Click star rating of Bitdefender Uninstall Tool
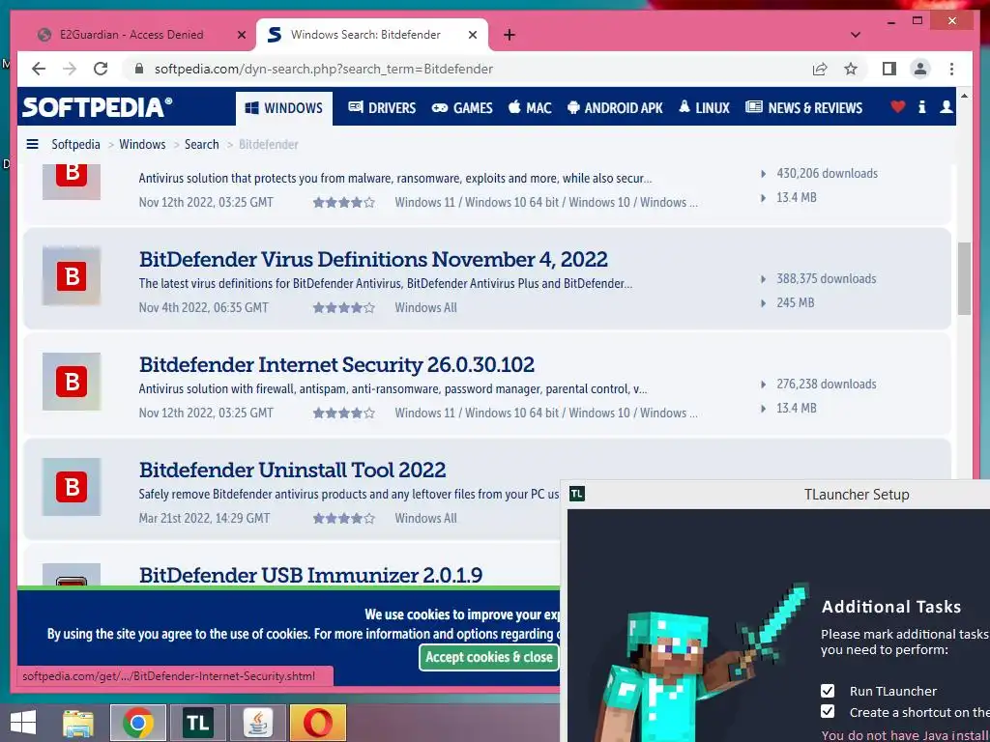 click(343, 519)
